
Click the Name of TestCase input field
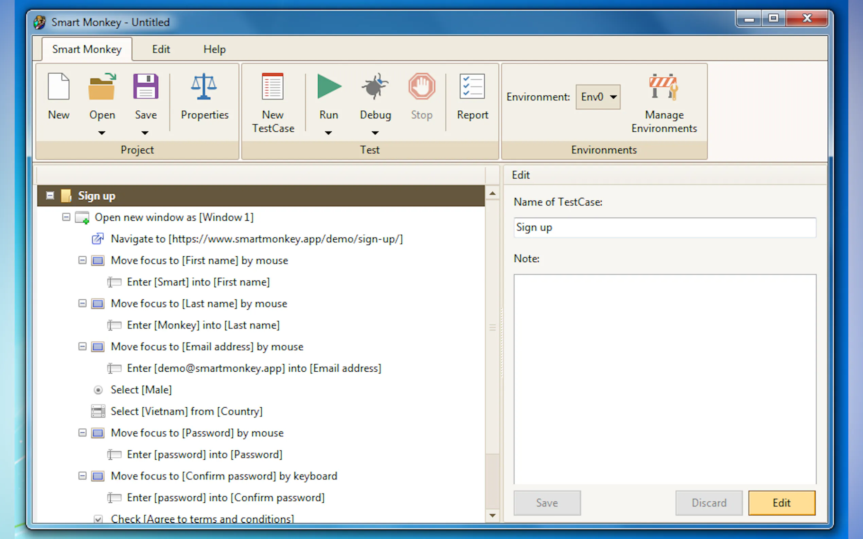tap(665, 227)
